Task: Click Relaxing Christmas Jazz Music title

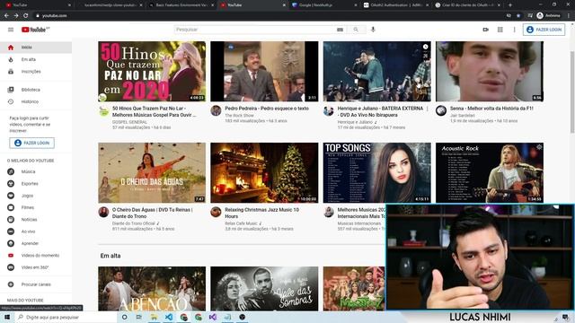Action: click(x=261, y=214)
